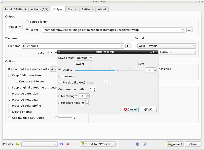Minimize the Write settings dialog
204x150 pixels.
(151, 52)
